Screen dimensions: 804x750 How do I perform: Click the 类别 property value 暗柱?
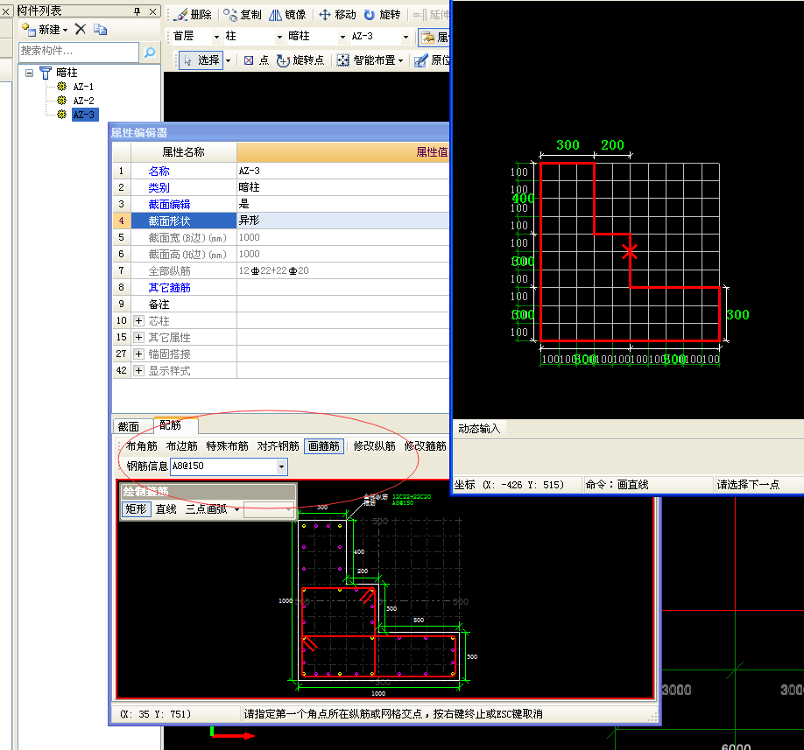coord(342,187)
